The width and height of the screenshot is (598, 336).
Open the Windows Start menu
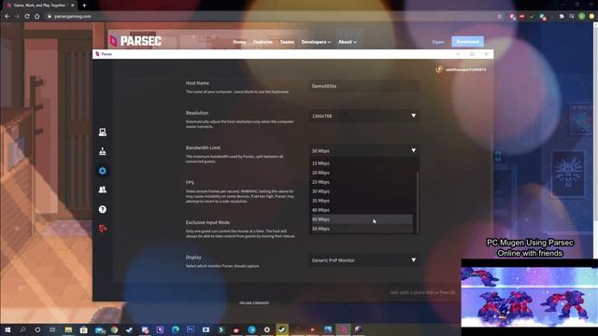[x=7, y=329]
